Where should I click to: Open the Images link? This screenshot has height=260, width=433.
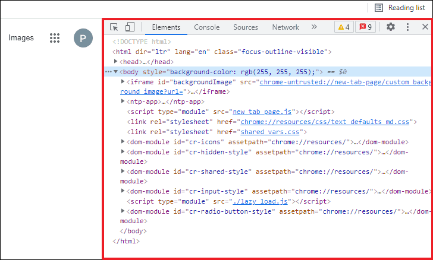click(x=21, y=38)
